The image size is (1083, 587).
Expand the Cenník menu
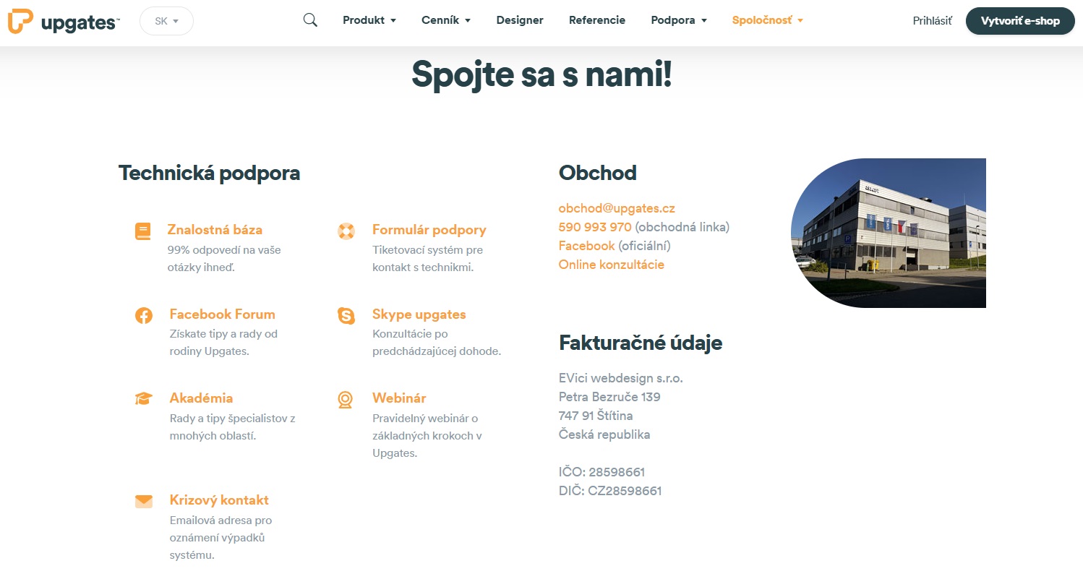(446, 20)
